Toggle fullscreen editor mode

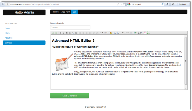point(148,33)
